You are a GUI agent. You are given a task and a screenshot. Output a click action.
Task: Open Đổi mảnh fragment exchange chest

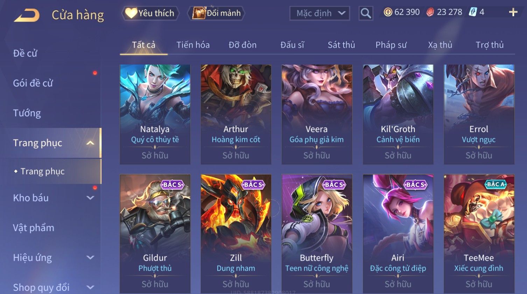(x=216, y=13)
